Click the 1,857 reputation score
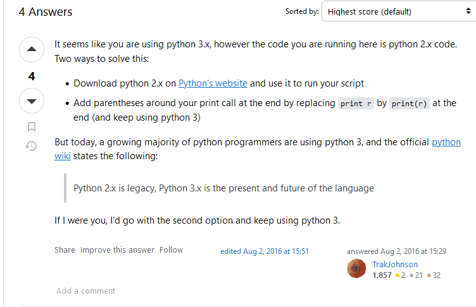This screenshot has height=307, width=476. [382, 275]
